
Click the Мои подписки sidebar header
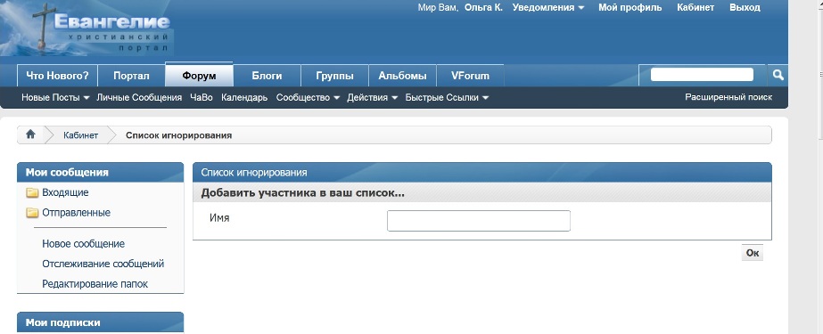[x=100, y=322]
